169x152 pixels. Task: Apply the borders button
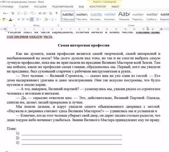click(53, 19)
